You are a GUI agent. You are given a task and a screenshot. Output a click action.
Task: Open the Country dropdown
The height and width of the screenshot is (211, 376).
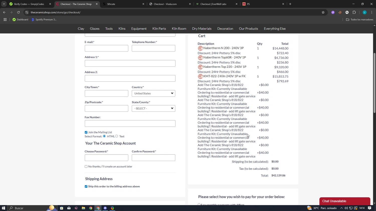153,93
